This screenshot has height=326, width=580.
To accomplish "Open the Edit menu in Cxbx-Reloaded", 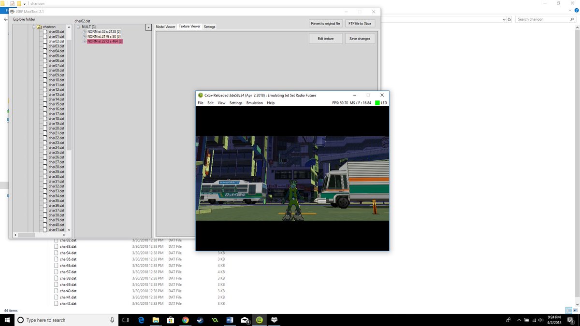I will 211,103.
